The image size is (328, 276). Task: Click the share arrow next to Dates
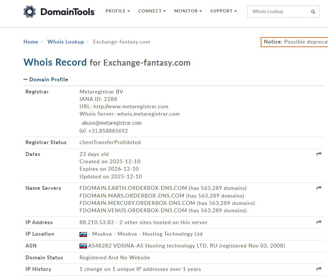[x=319, y=154]
